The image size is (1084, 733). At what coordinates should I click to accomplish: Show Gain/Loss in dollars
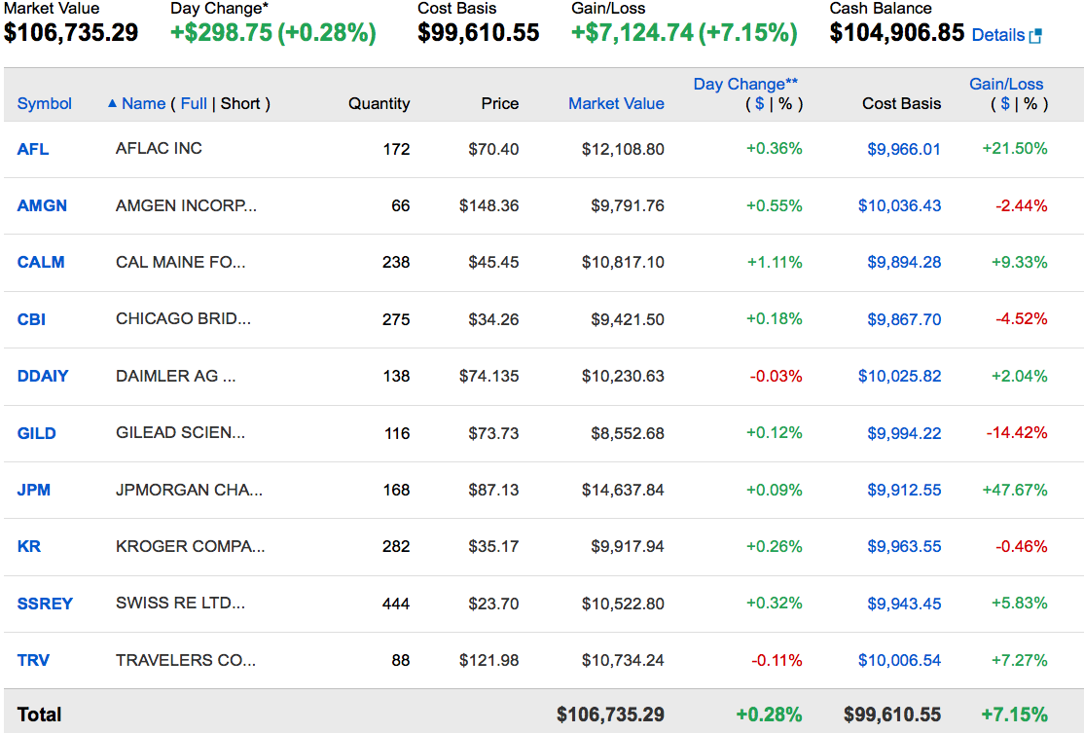point(1005,104)
